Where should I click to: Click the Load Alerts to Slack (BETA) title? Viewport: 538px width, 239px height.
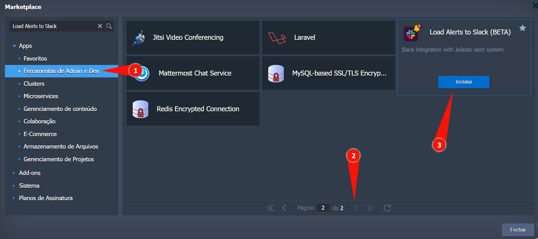pyautogui.click(x=470, y=32)
